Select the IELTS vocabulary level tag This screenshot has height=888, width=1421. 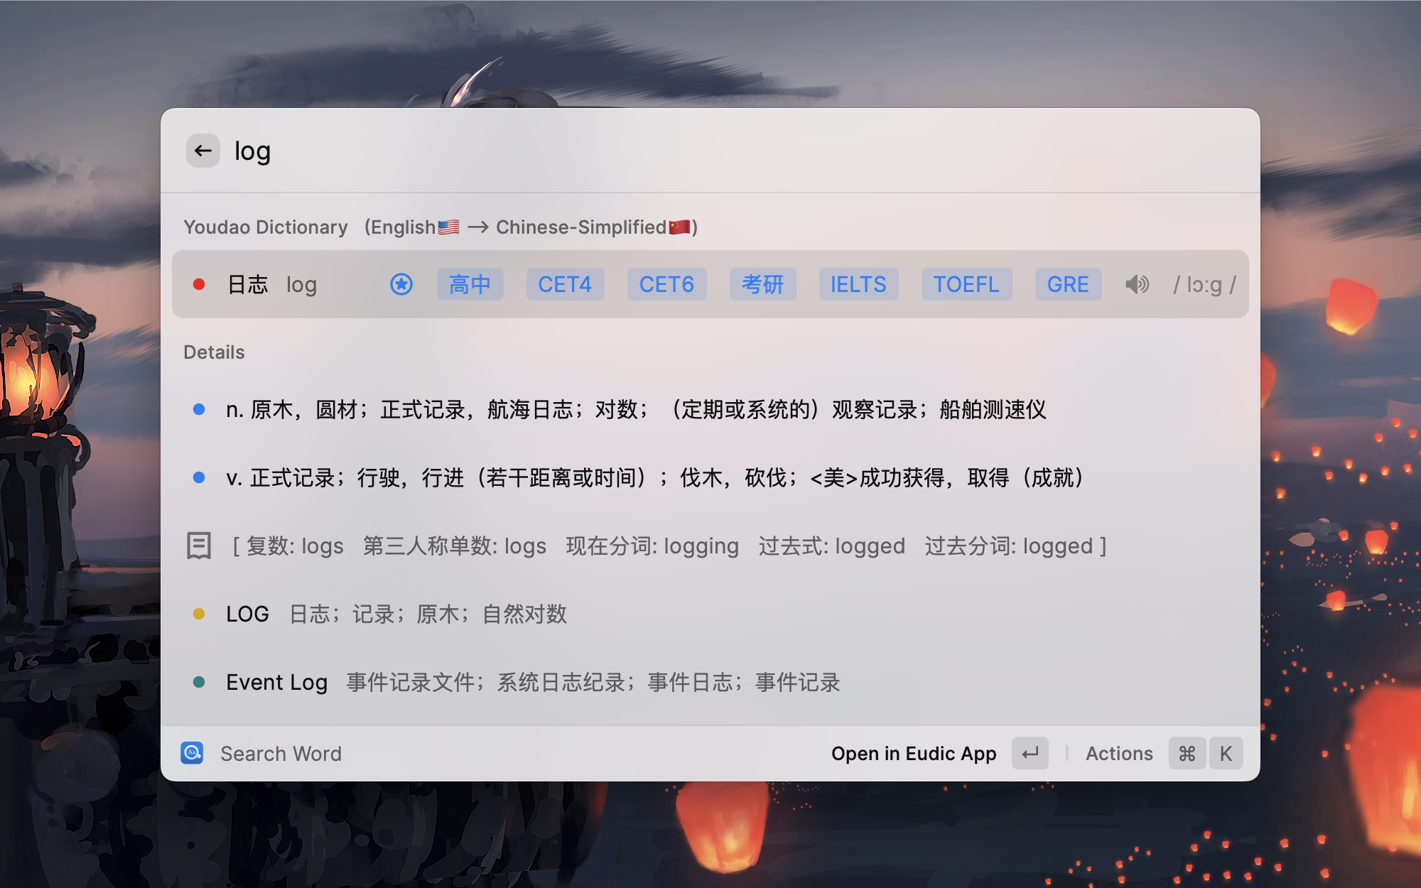[858, 284]
